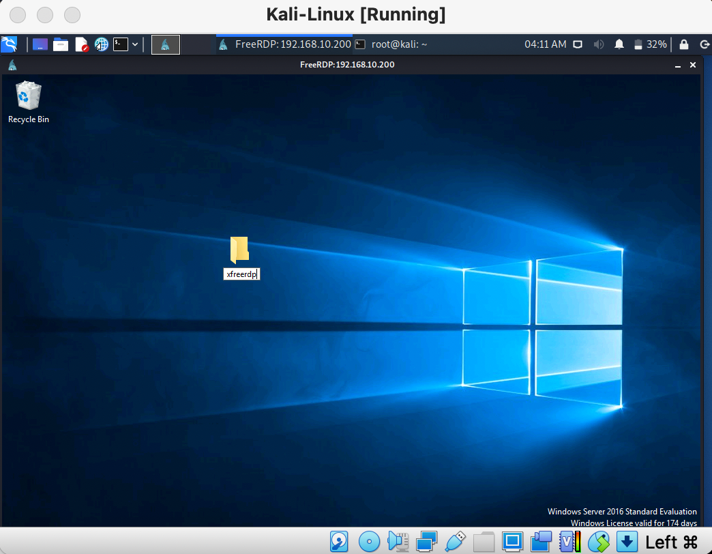
Task: Click VirtualBox audio settings icon
Action: tap(398, 541)
